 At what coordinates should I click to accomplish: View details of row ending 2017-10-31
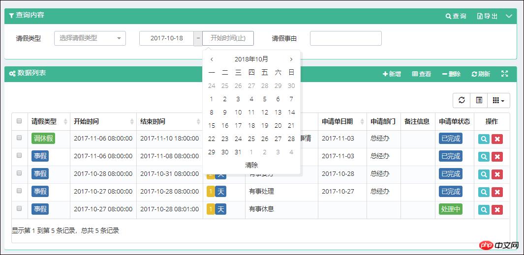pyautogui.click(x=484, y=174)
